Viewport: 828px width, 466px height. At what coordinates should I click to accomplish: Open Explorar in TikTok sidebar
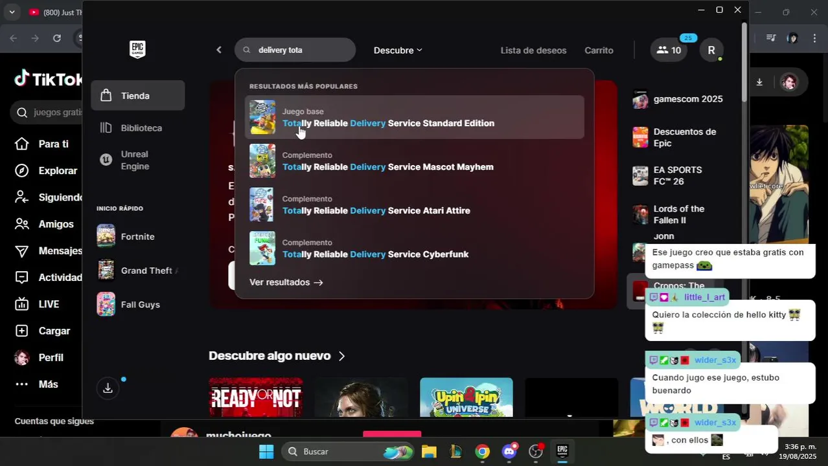coord(46,171)
